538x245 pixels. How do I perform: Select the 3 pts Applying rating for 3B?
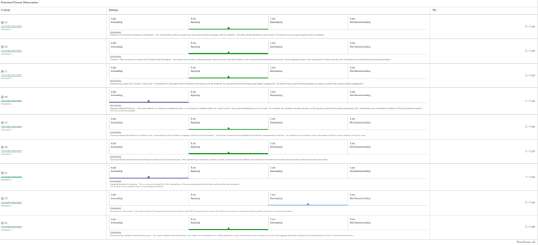pyautogui.click(x=228, y=148)
